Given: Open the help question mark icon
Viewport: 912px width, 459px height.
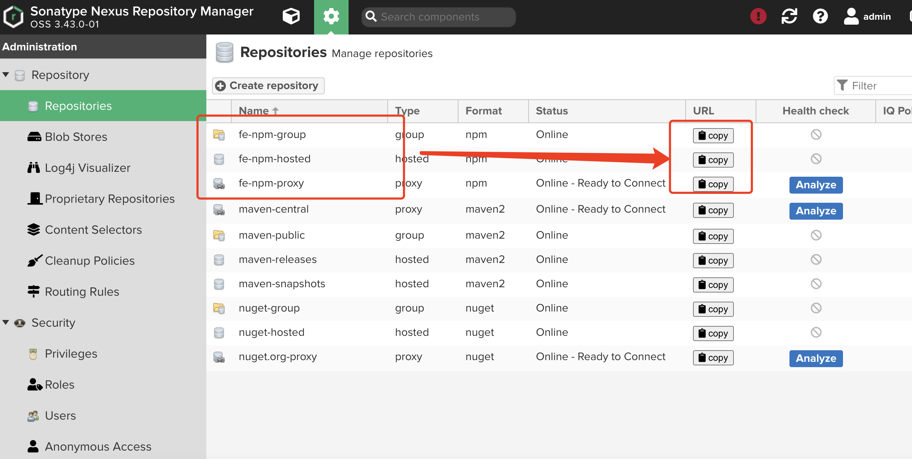Looking at the screenshot, I should [820, 16].
